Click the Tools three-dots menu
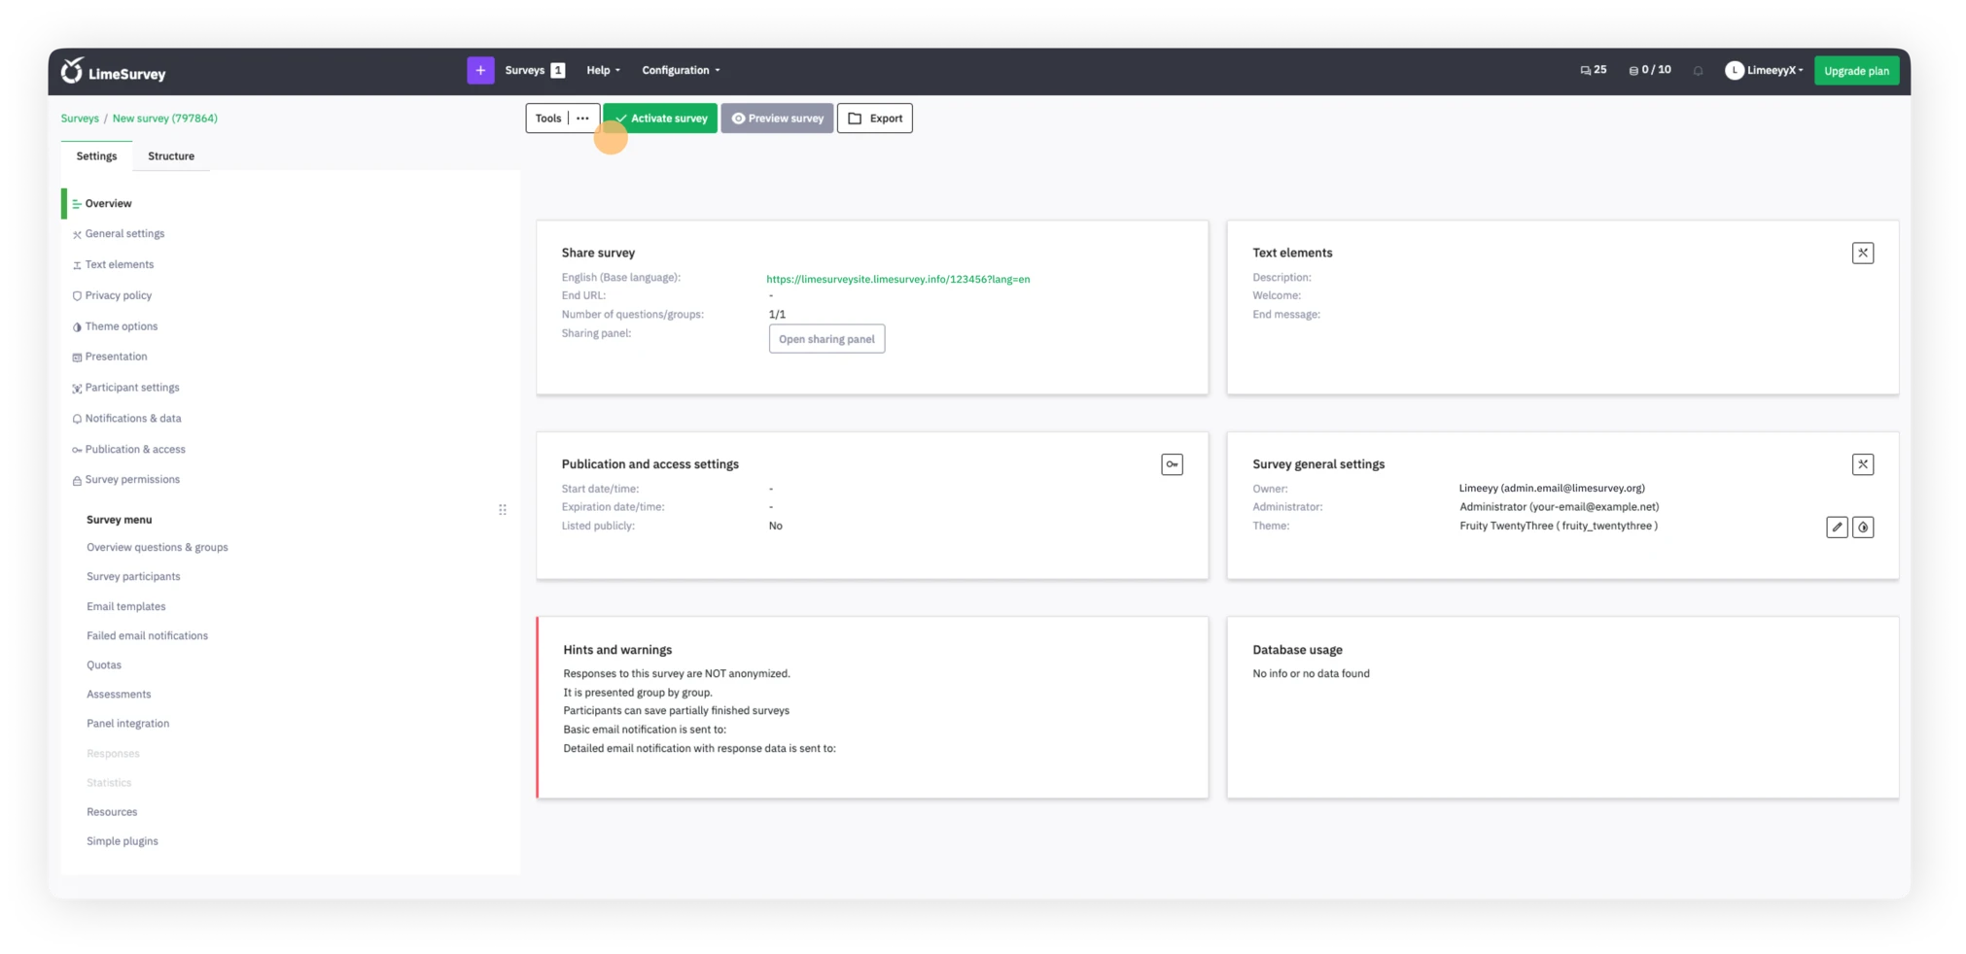The image size is (1966, 954). (x=582, y=119)
